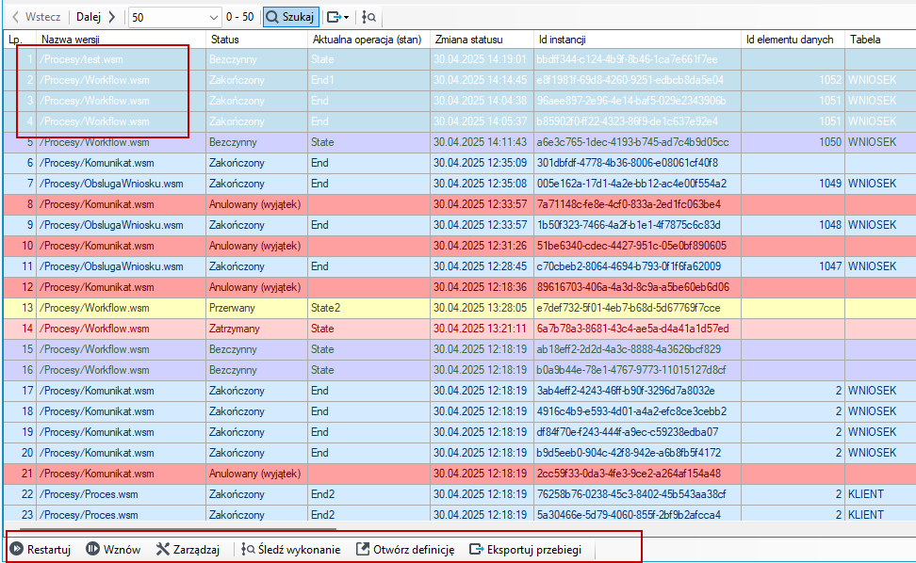Click the Id elementu danych column header
The height and width of the screenshot is (563, 916).
793,40
